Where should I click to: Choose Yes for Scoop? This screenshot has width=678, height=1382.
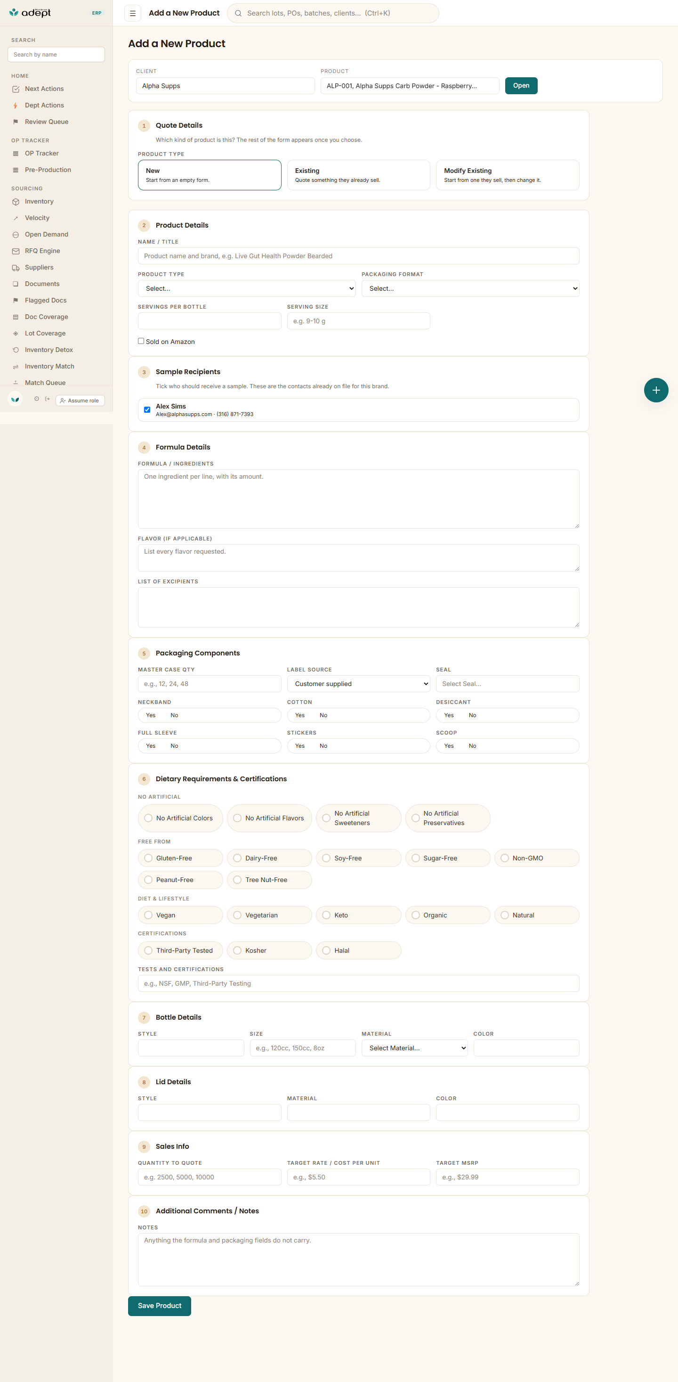449,746
